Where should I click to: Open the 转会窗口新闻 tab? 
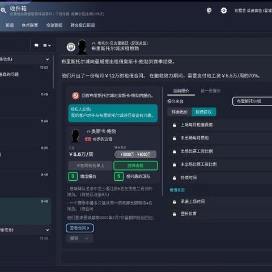click(83, 25)
